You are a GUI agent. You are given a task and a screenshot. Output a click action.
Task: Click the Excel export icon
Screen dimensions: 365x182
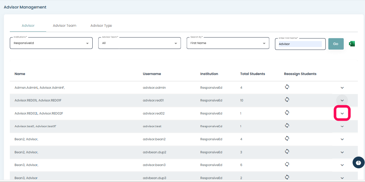[352, 44]
